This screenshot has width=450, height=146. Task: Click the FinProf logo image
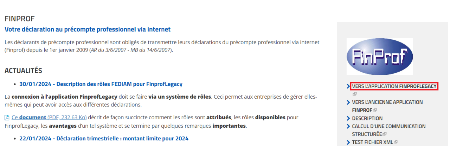coord(380,57)
